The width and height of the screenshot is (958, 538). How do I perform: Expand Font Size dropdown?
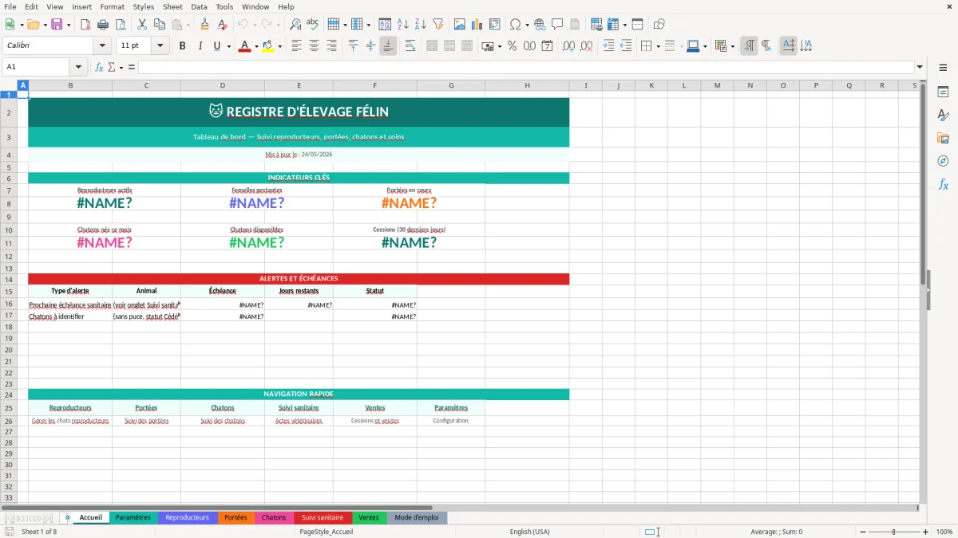point(160,46)
